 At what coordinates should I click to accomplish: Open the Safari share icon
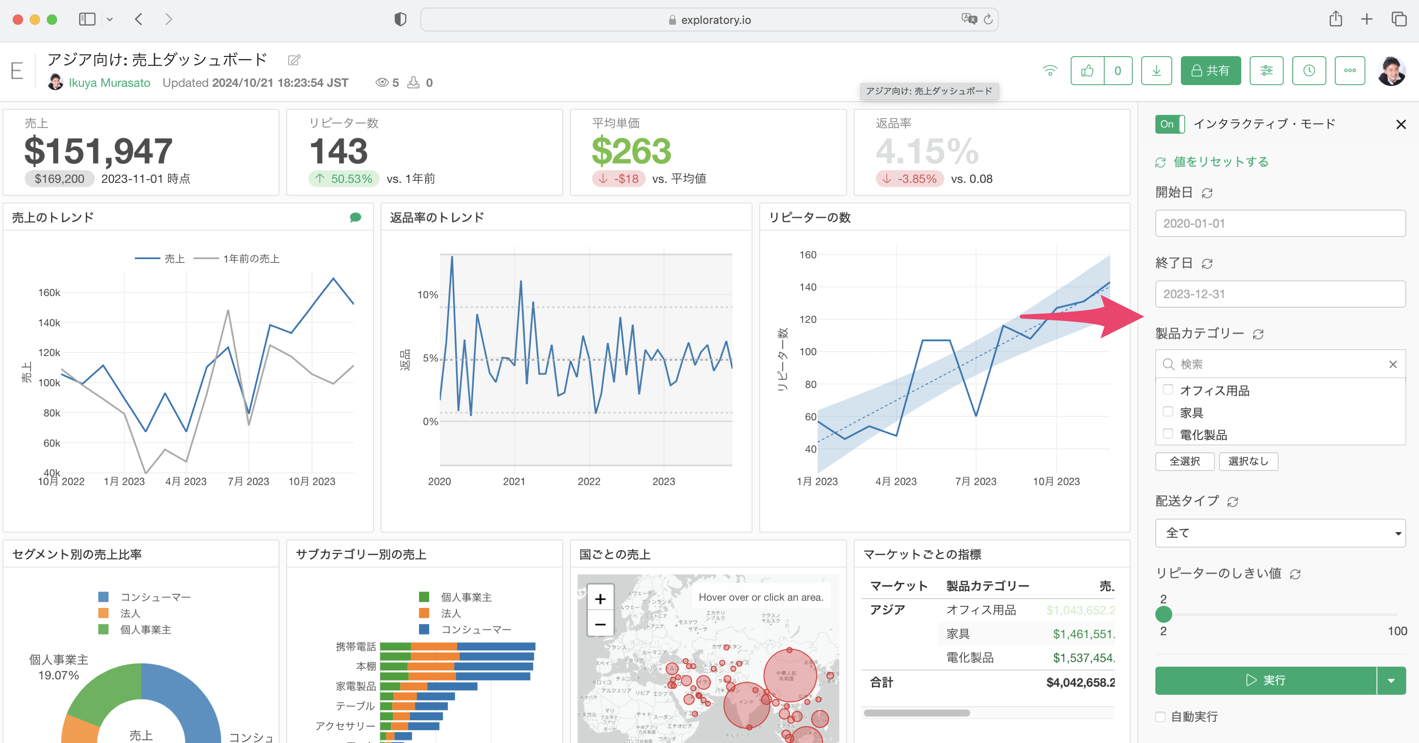pyautogui.click(x=1336, y=19)
